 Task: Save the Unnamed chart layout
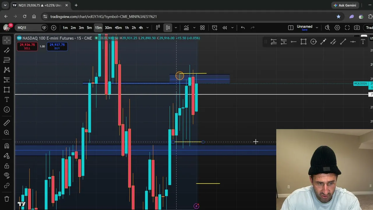(305, 30)
